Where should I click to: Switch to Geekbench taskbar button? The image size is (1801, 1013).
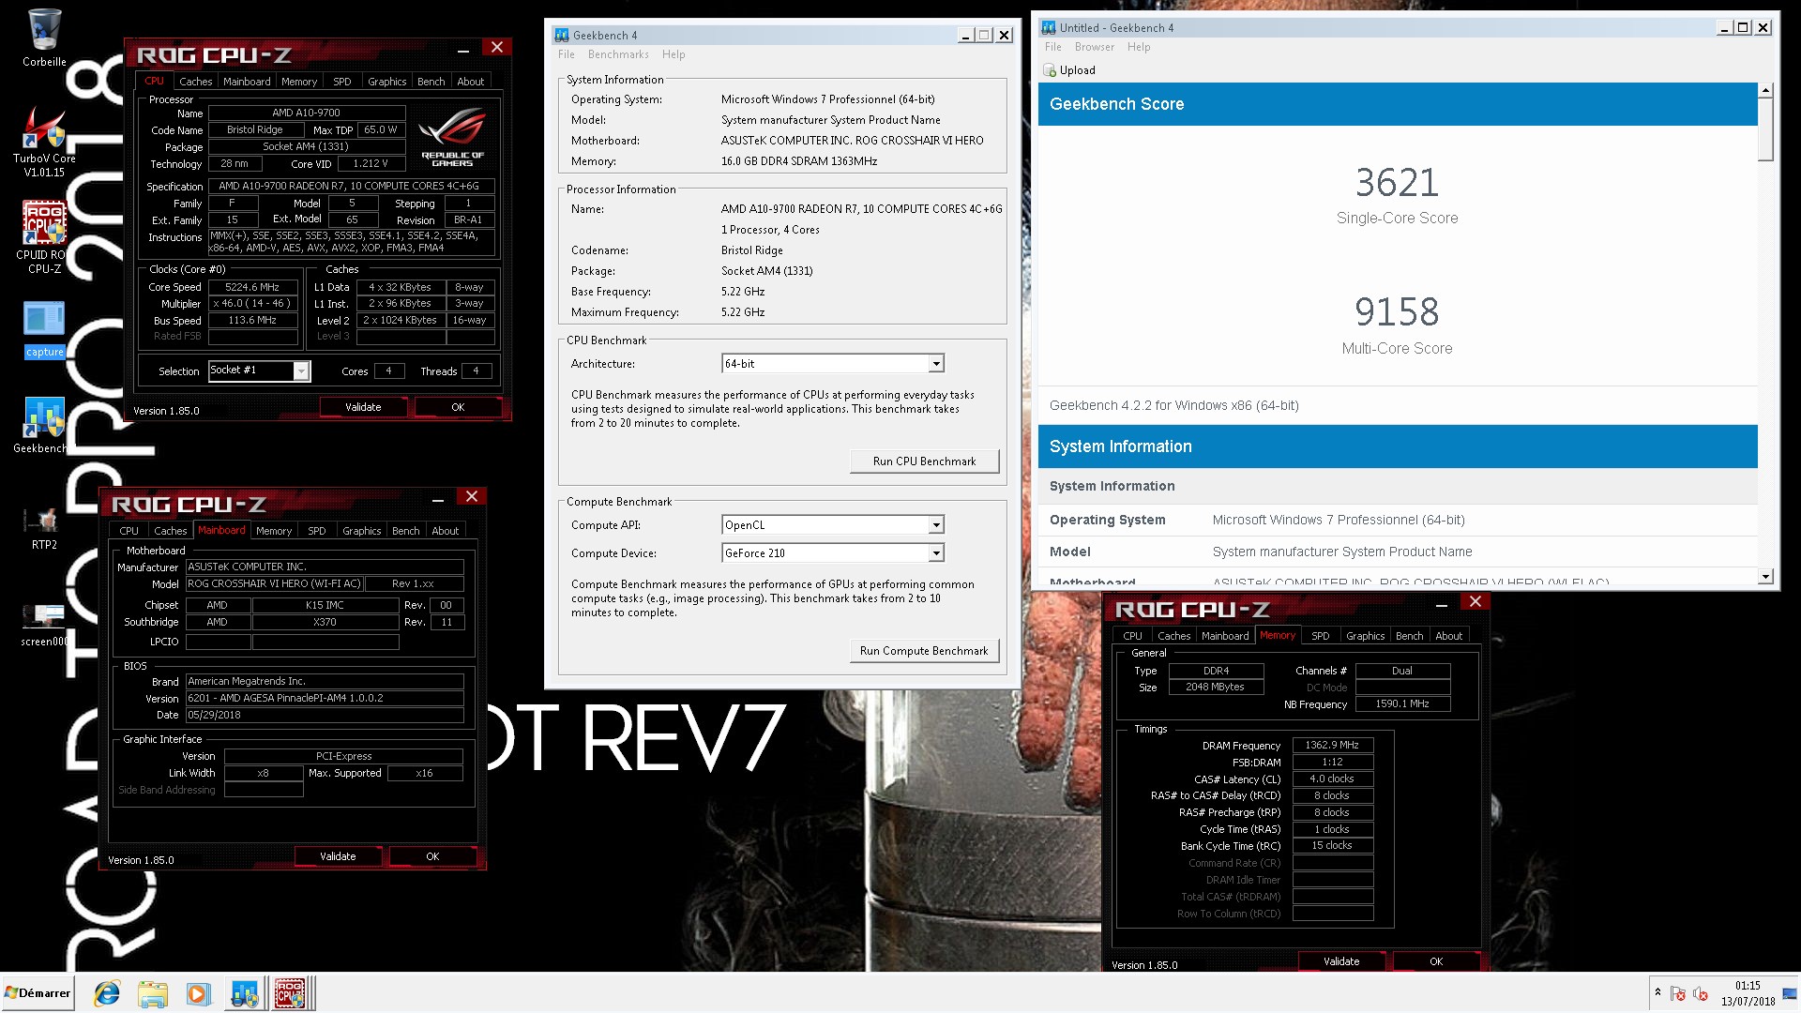point(245,993)
